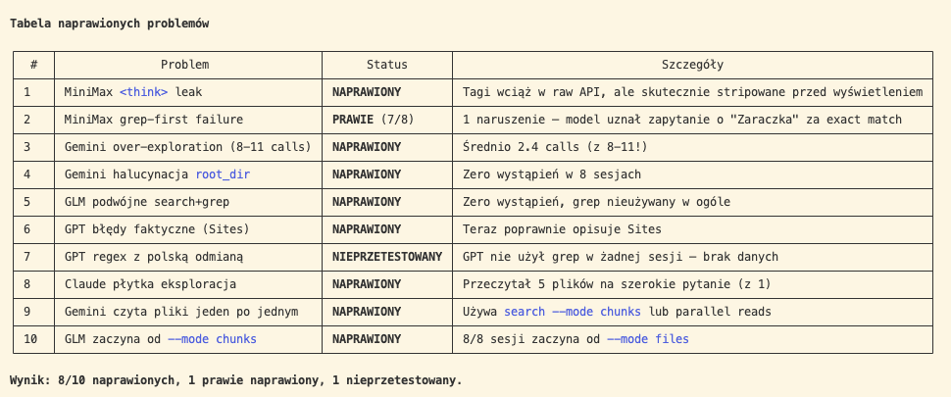Click the 'Problem' column header
The width and height of the screenshot is (951, 397).
point(185,65)
